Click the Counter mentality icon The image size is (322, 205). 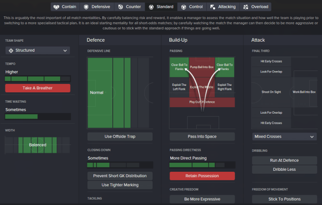(121, 7)
